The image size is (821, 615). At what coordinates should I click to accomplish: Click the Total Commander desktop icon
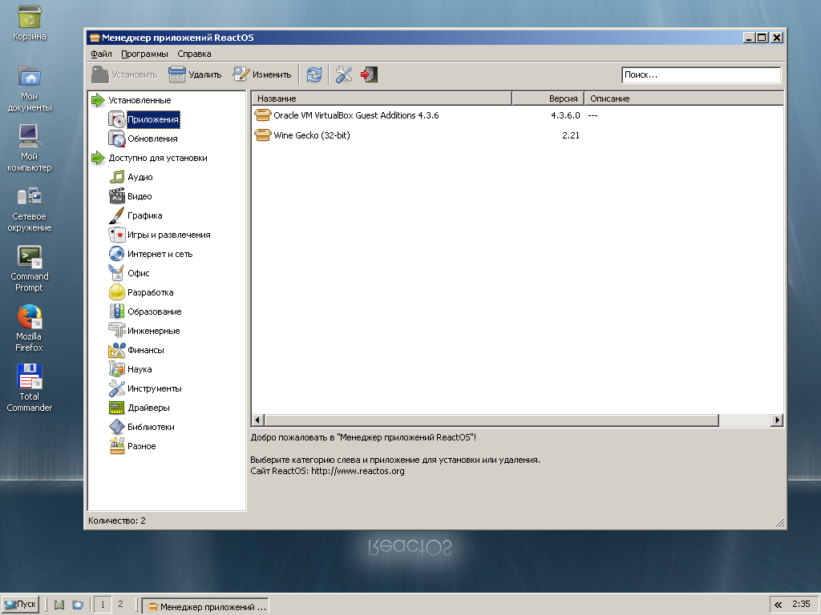pyautogui.click(x=30, y=388)
